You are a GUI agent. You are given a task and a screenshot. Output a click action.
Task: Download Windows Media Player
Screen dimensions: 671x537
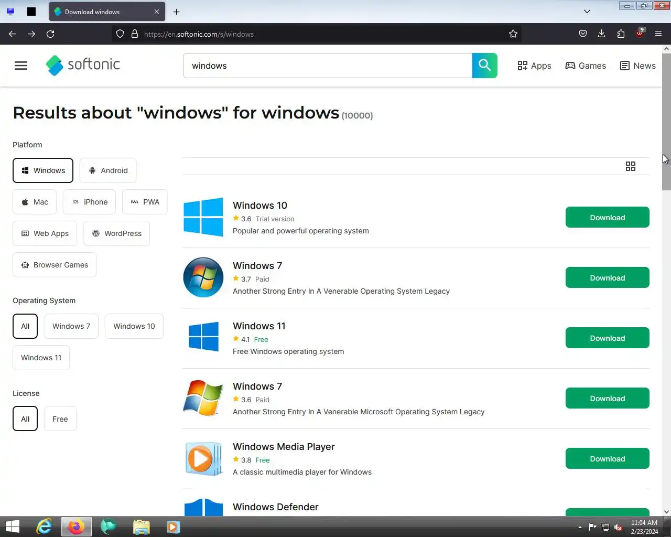[607, 458]
